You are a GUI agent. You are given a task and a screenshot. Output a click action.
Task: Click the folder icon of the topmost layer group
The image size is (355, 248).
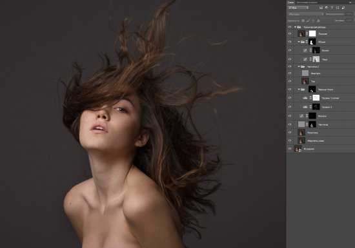tap(299, 27)
